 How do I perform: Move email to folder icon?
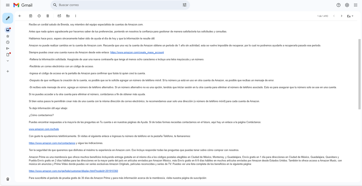point(68,16)
